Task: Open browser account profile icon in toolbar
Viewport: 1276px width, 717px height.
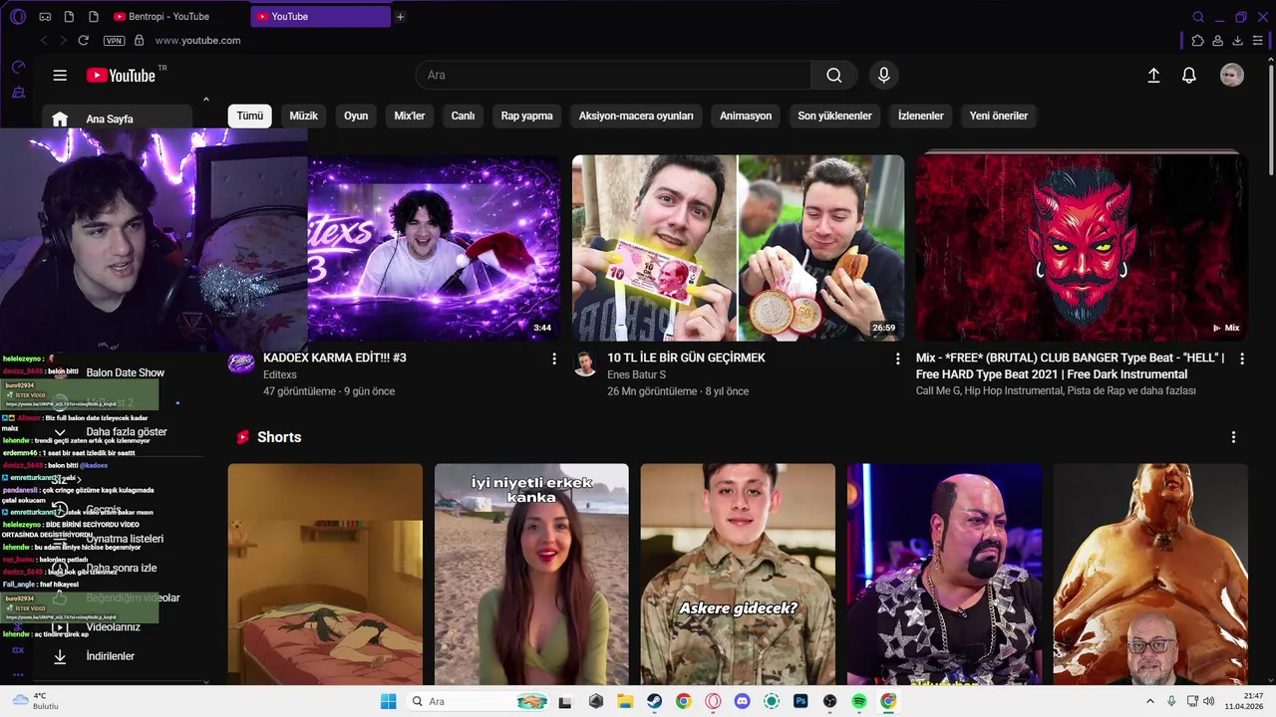Action: click(1218, 41)
